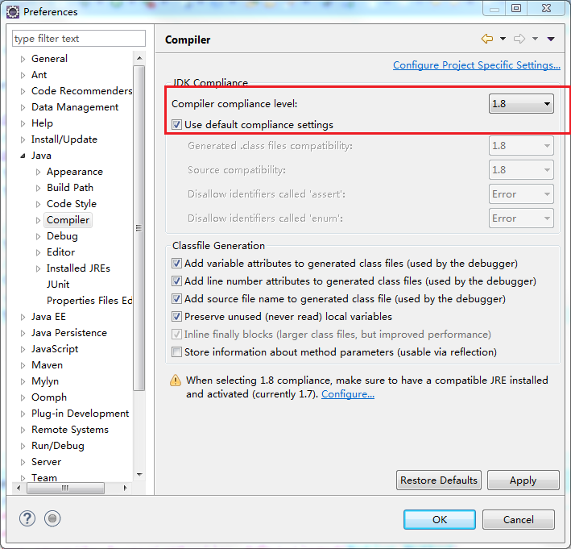Toggle Inline finally blocks checkbox
Screen dimensions: 571x549
click(176, 334)
